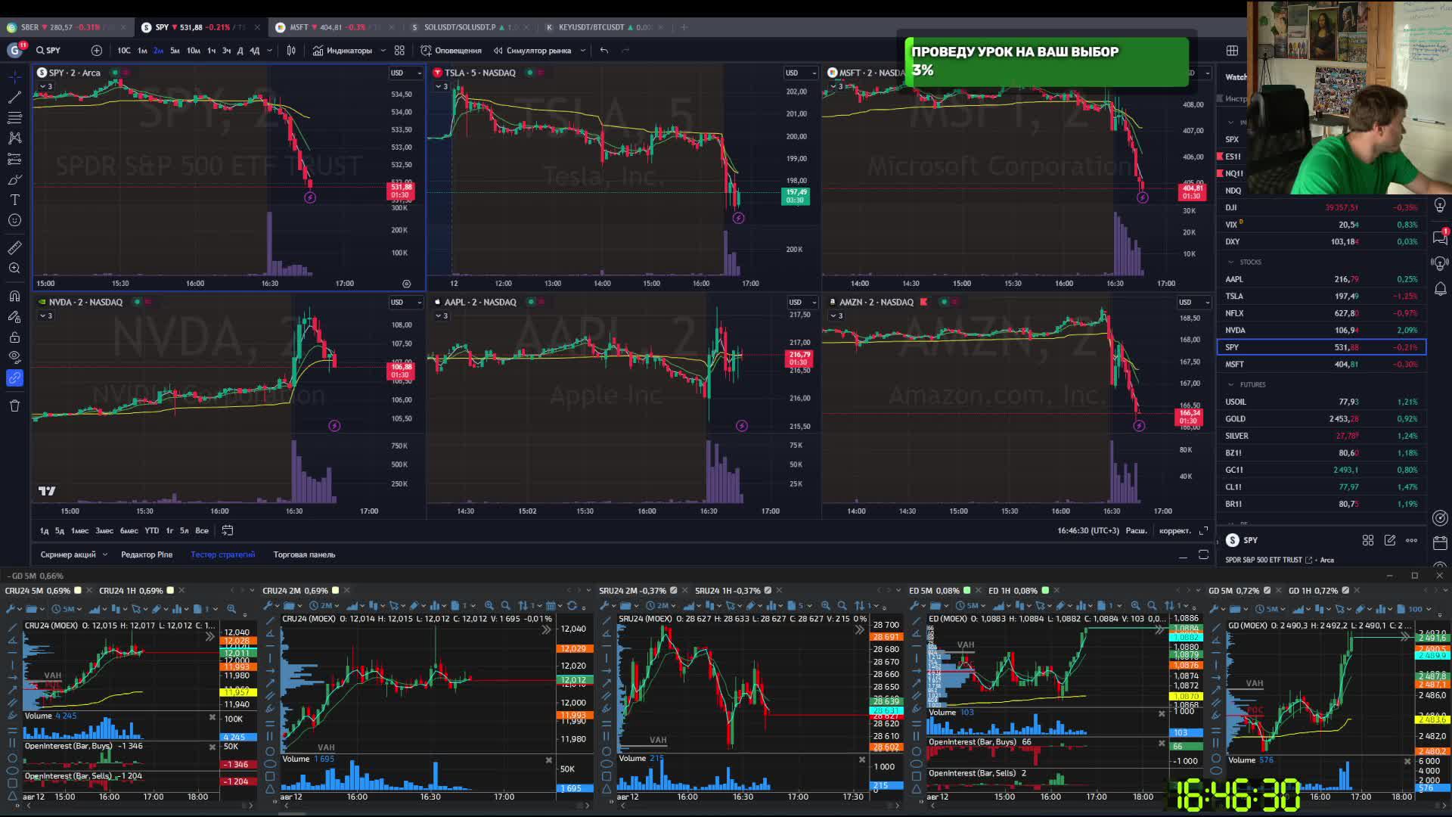Image resolution: width=1452 pixels, height=817 pixels.
Task: Select the trend line drawing tool
Action: tap(14, 98)
